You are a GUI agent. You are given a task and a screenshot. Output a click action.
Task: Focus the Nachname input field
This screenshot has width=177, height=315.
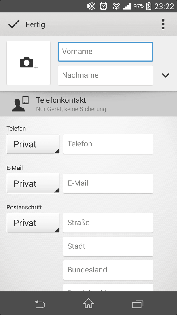tap(105, 75)
